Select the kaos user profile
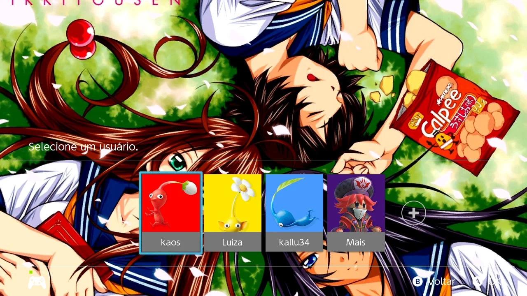The height and width of the screenshot is (296, 527). point(171,213)
